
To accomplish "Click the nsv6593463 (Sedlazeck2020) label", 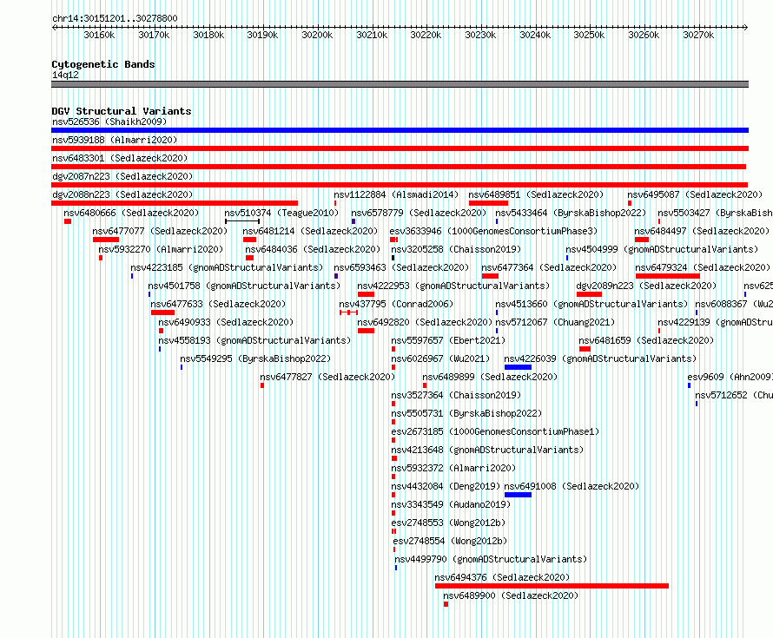I will click(x=401, y=267).
